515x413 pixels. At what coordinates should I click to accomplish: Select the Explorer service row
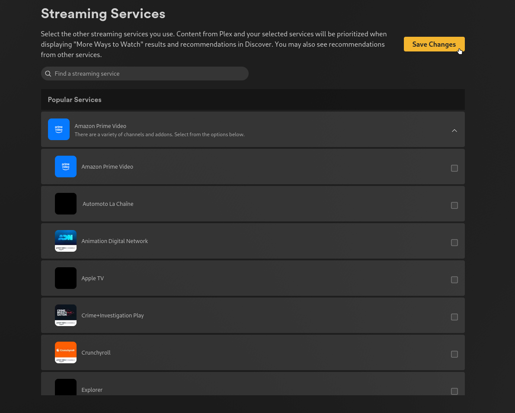253,387
